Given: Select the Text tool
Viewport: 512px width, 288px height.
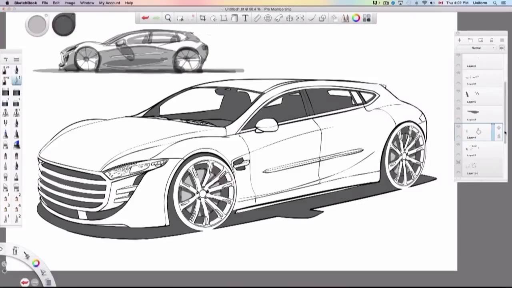Looking at the screenshot, I should point(245,18).
